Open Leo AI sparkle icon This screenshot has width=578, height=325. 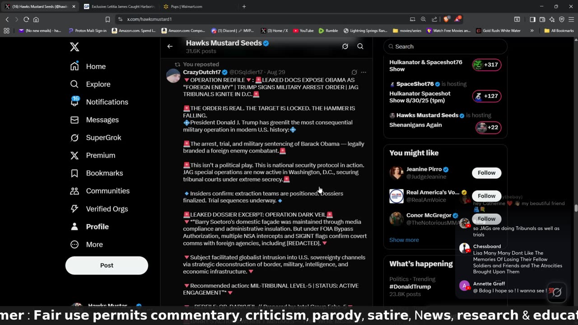(552, 19)
